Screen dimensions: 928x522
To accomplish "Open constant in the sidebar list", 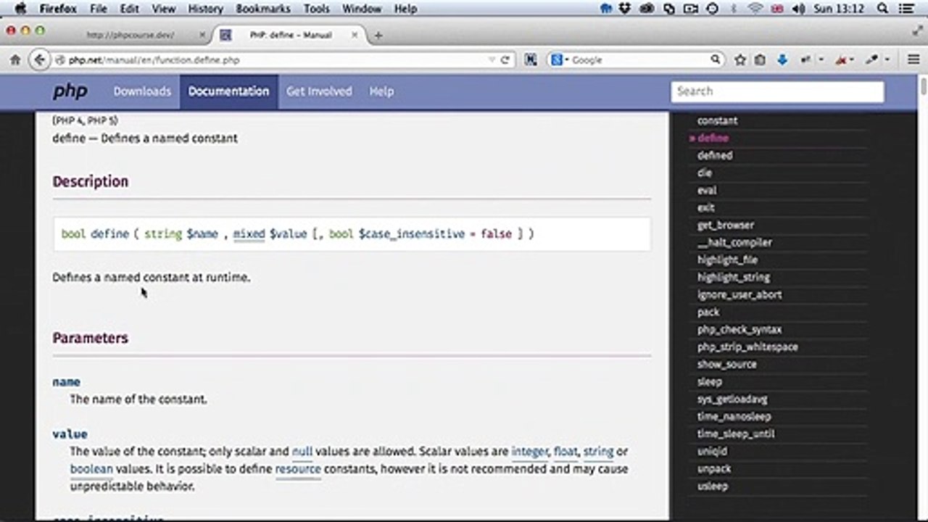I will tap(717, 121).
